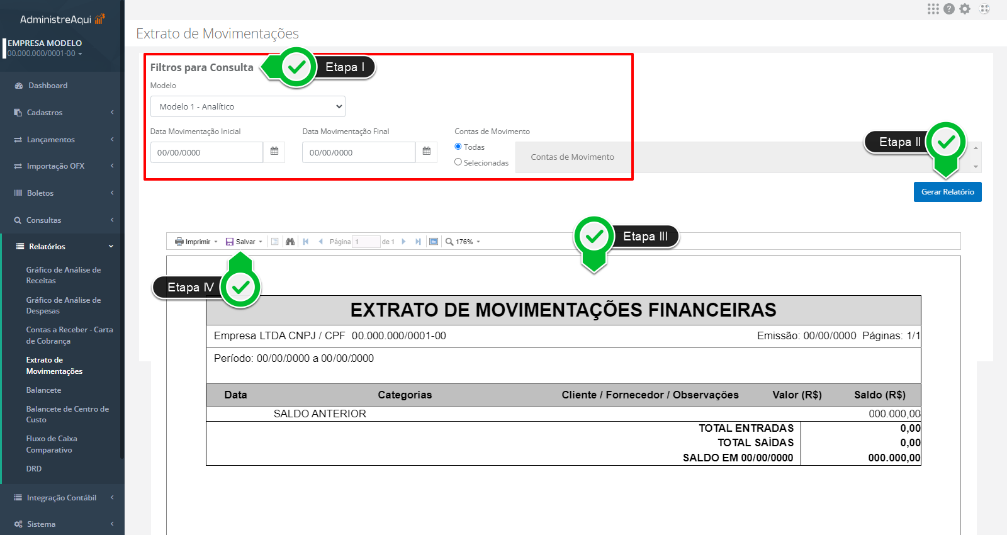Open the help question mark icon
This screenshot has width=1007, height=535.
(x=949, y=9)
